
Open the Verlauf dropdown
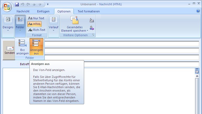coord(53,26)
